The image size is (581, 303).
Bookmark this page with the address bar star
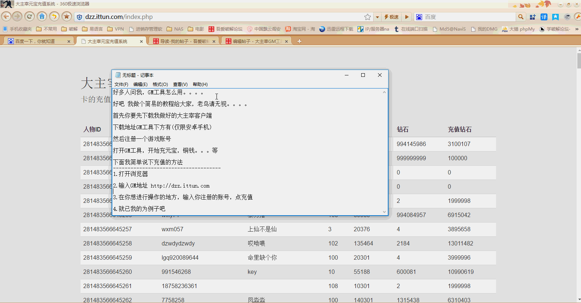pyautogui.click(x=367, y=17)
